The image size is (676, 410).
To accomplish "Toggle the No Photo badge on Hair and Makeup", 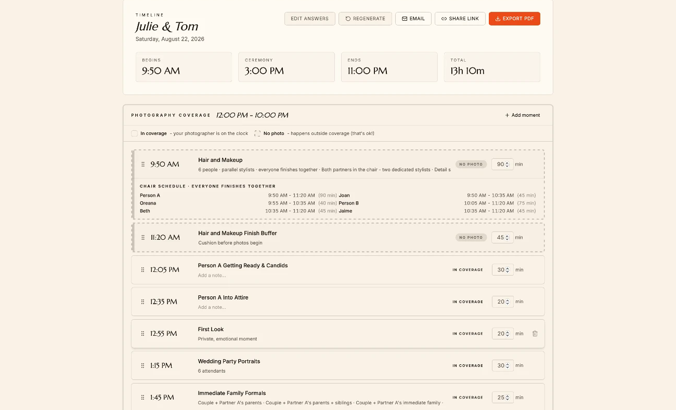I will click(x=471, y=165).
